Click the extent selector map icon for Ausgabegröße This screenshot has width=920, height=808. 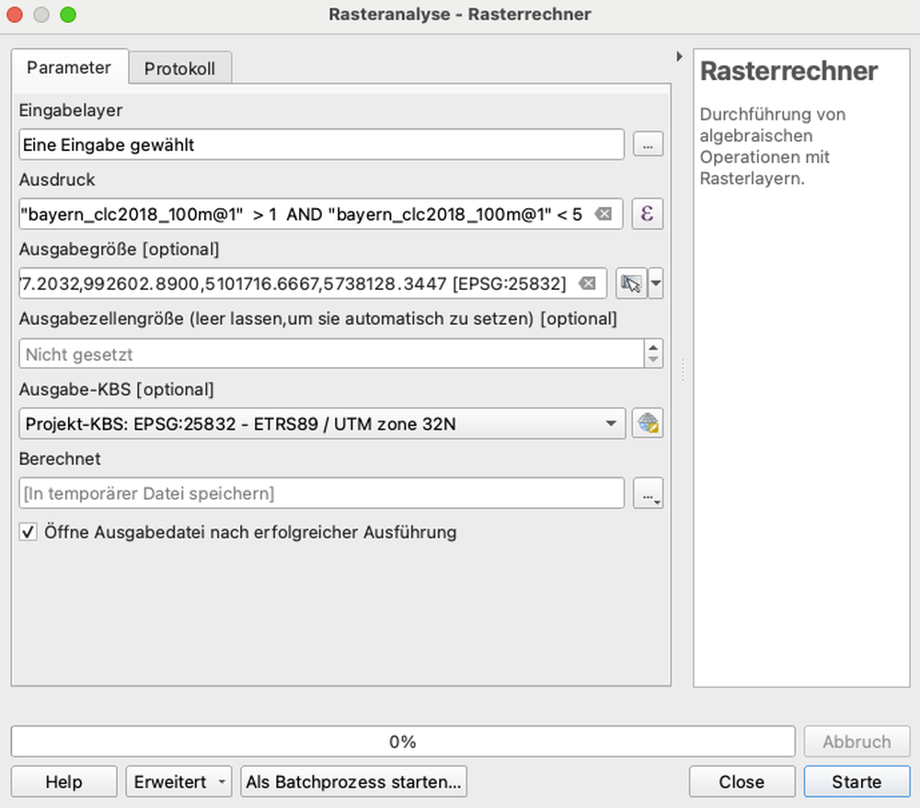point(632,283)
